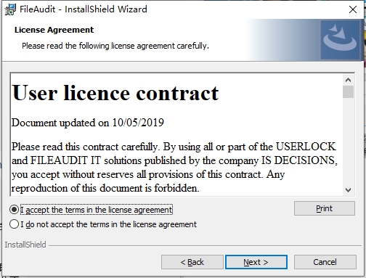Click inside the license paragraph text
Screen dimensions: 366x278
coord(174,168)
